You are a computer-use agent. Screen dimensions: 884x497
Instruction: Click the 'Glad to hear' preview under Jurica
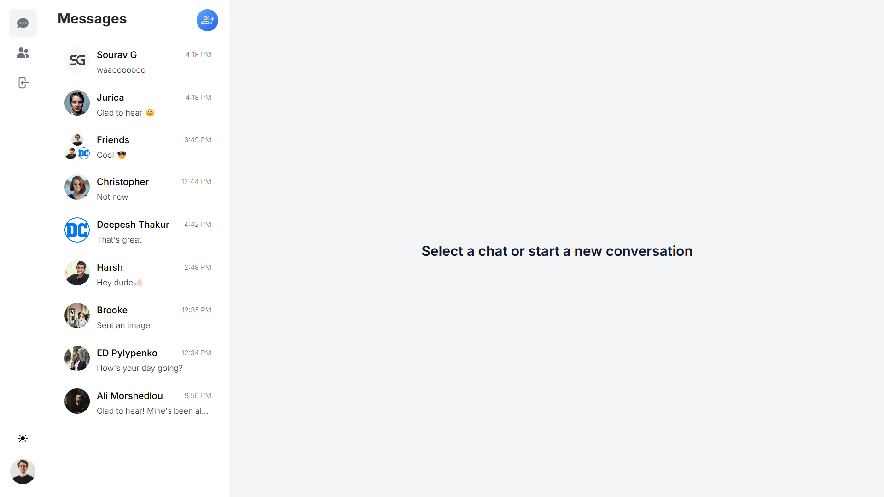(x=125, y=113)
